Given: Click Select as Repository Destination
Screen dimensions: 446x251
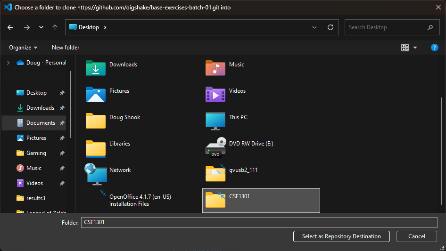Looking at the screenshot, I should (341, 236).
